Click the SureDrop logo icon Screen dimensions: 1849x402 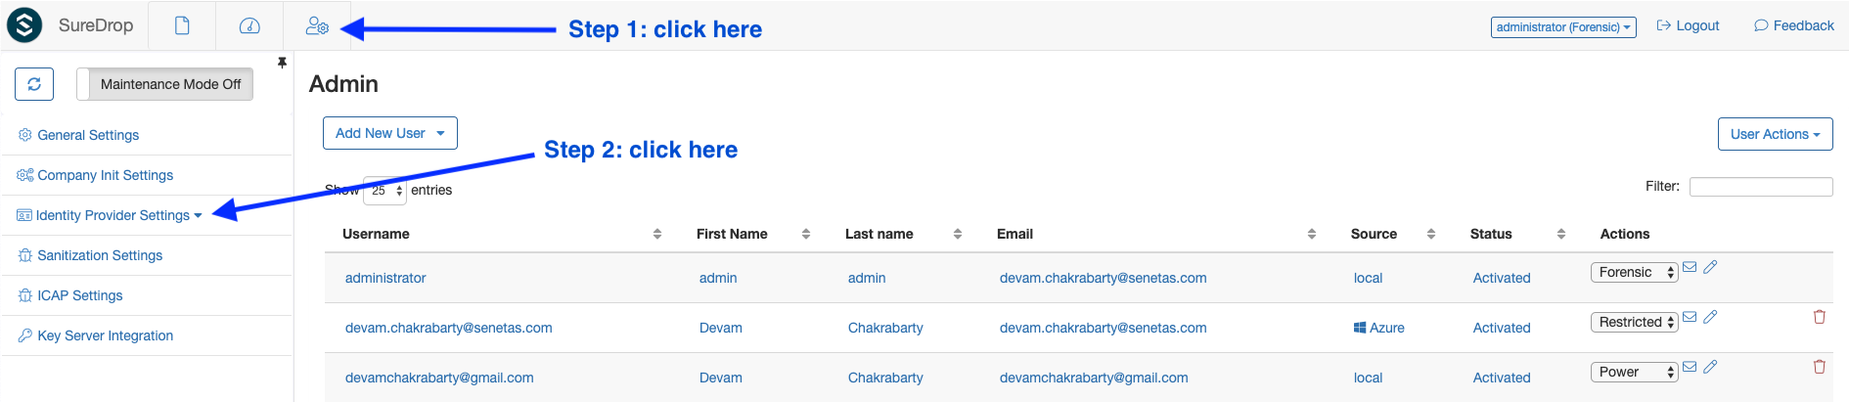pyautogui.click(x=24, y=25)
